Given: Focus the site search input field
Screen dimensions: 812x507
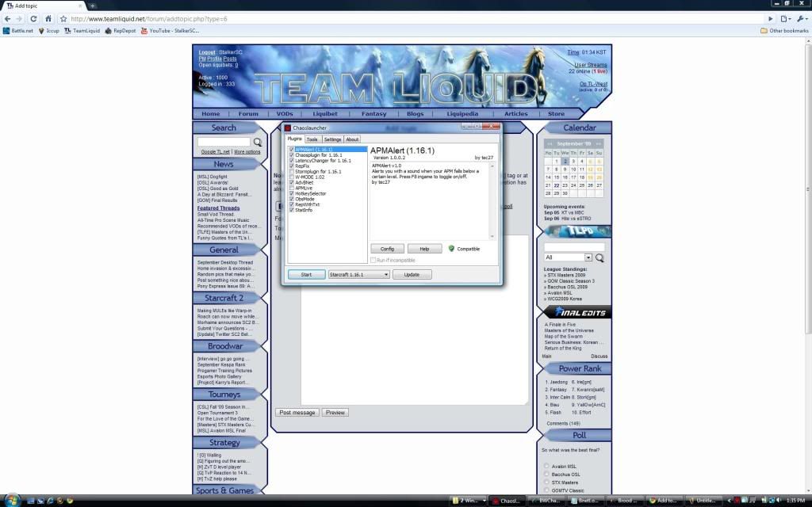Looking at the screenshot, I should point(224,142).
